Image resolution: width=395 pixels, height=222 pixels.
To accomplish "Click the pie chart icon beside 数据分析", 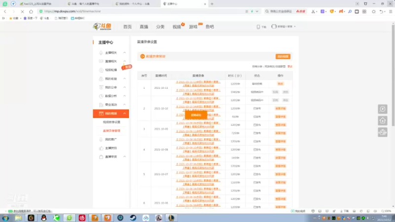I will (101, 96).
